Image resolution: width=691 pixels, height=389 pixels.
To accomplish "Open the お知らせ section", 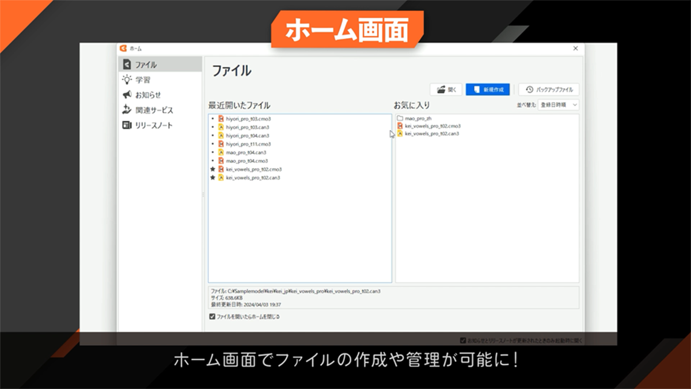I will (x=160, y=95).
